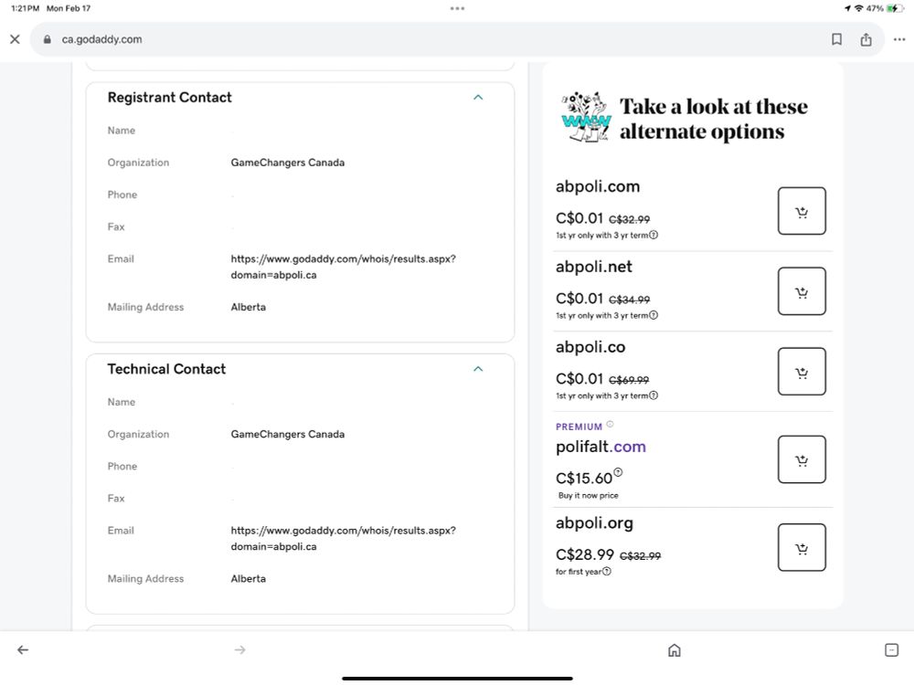Add polifalt.com premium domain to cart
Screen dimensions: 914x685
click(x=802, y=459)
